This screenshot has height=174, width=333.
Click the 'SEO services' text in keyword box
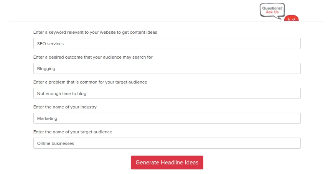(x=50, y=44)
